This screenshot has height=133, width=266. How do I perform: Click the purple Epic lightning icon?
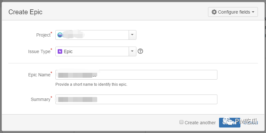tap(60, 51)
